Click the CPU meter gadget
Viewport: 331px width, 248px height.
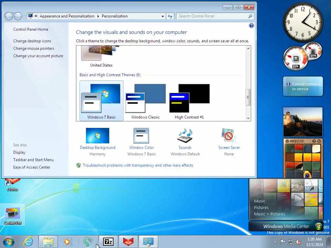click(295, 58)
